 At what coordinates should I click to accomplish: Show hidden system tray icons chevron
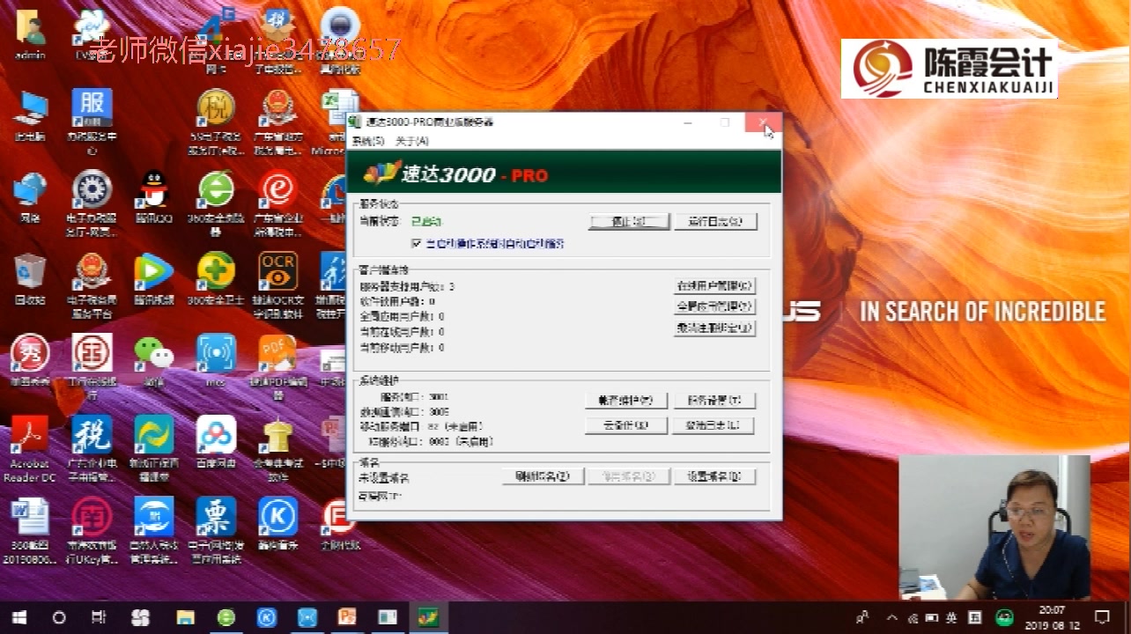coord(892,618)
